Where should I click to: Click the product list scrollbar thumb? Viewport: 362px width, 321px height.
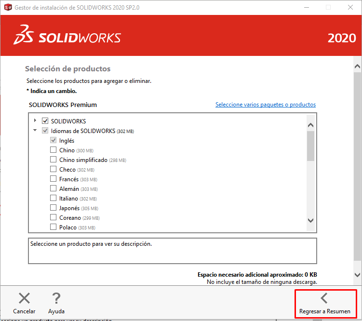click(310, 146)
